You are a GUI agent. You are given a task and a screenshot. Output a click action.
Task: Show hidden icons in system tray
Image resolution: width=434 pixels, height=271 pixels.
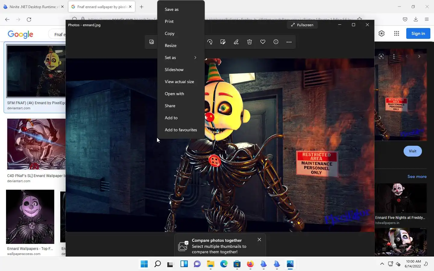click(x=382, y=264)
